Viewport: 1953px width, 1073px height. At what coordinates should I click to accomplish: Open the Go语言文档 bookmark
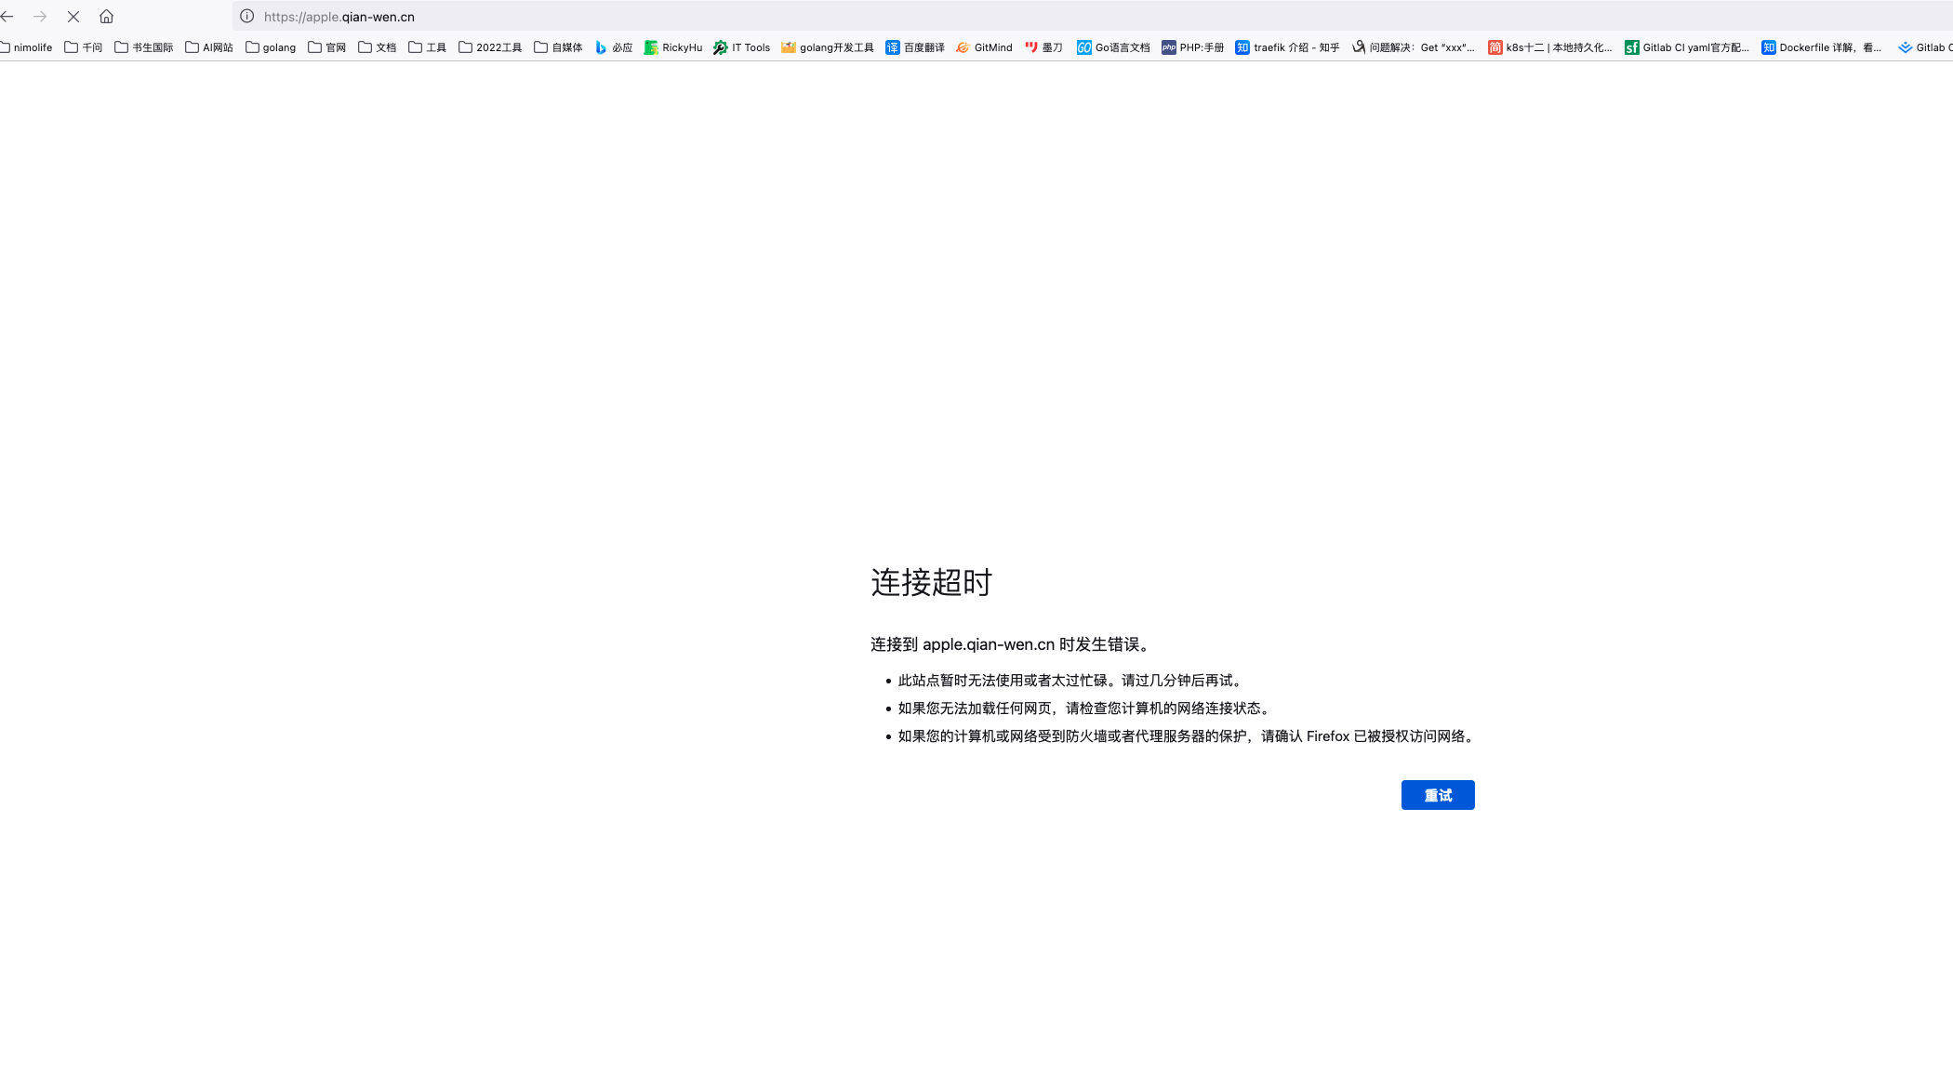[x=1113, y=47]
